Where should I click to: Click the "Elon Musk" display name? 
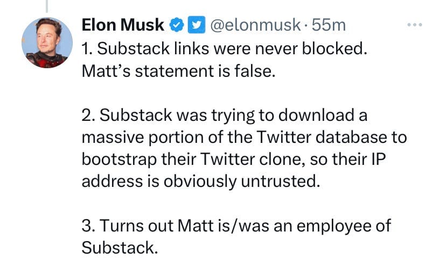click(x=123, y=25)
